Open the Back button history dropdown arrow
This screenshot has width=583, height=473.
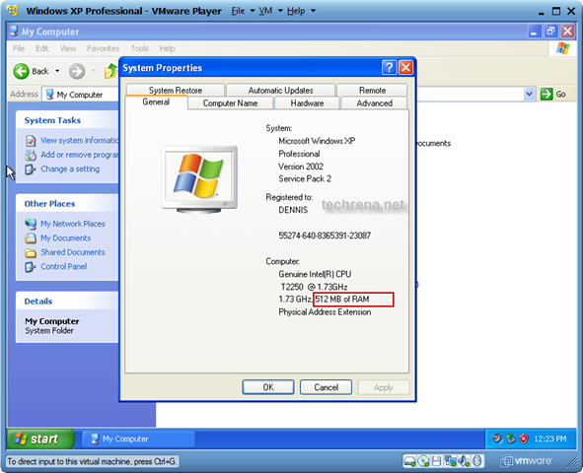tap(57, 71)
